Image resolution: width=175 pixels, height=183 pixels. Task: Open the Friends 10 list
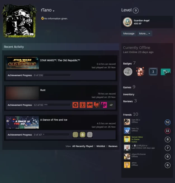point(131,114)
